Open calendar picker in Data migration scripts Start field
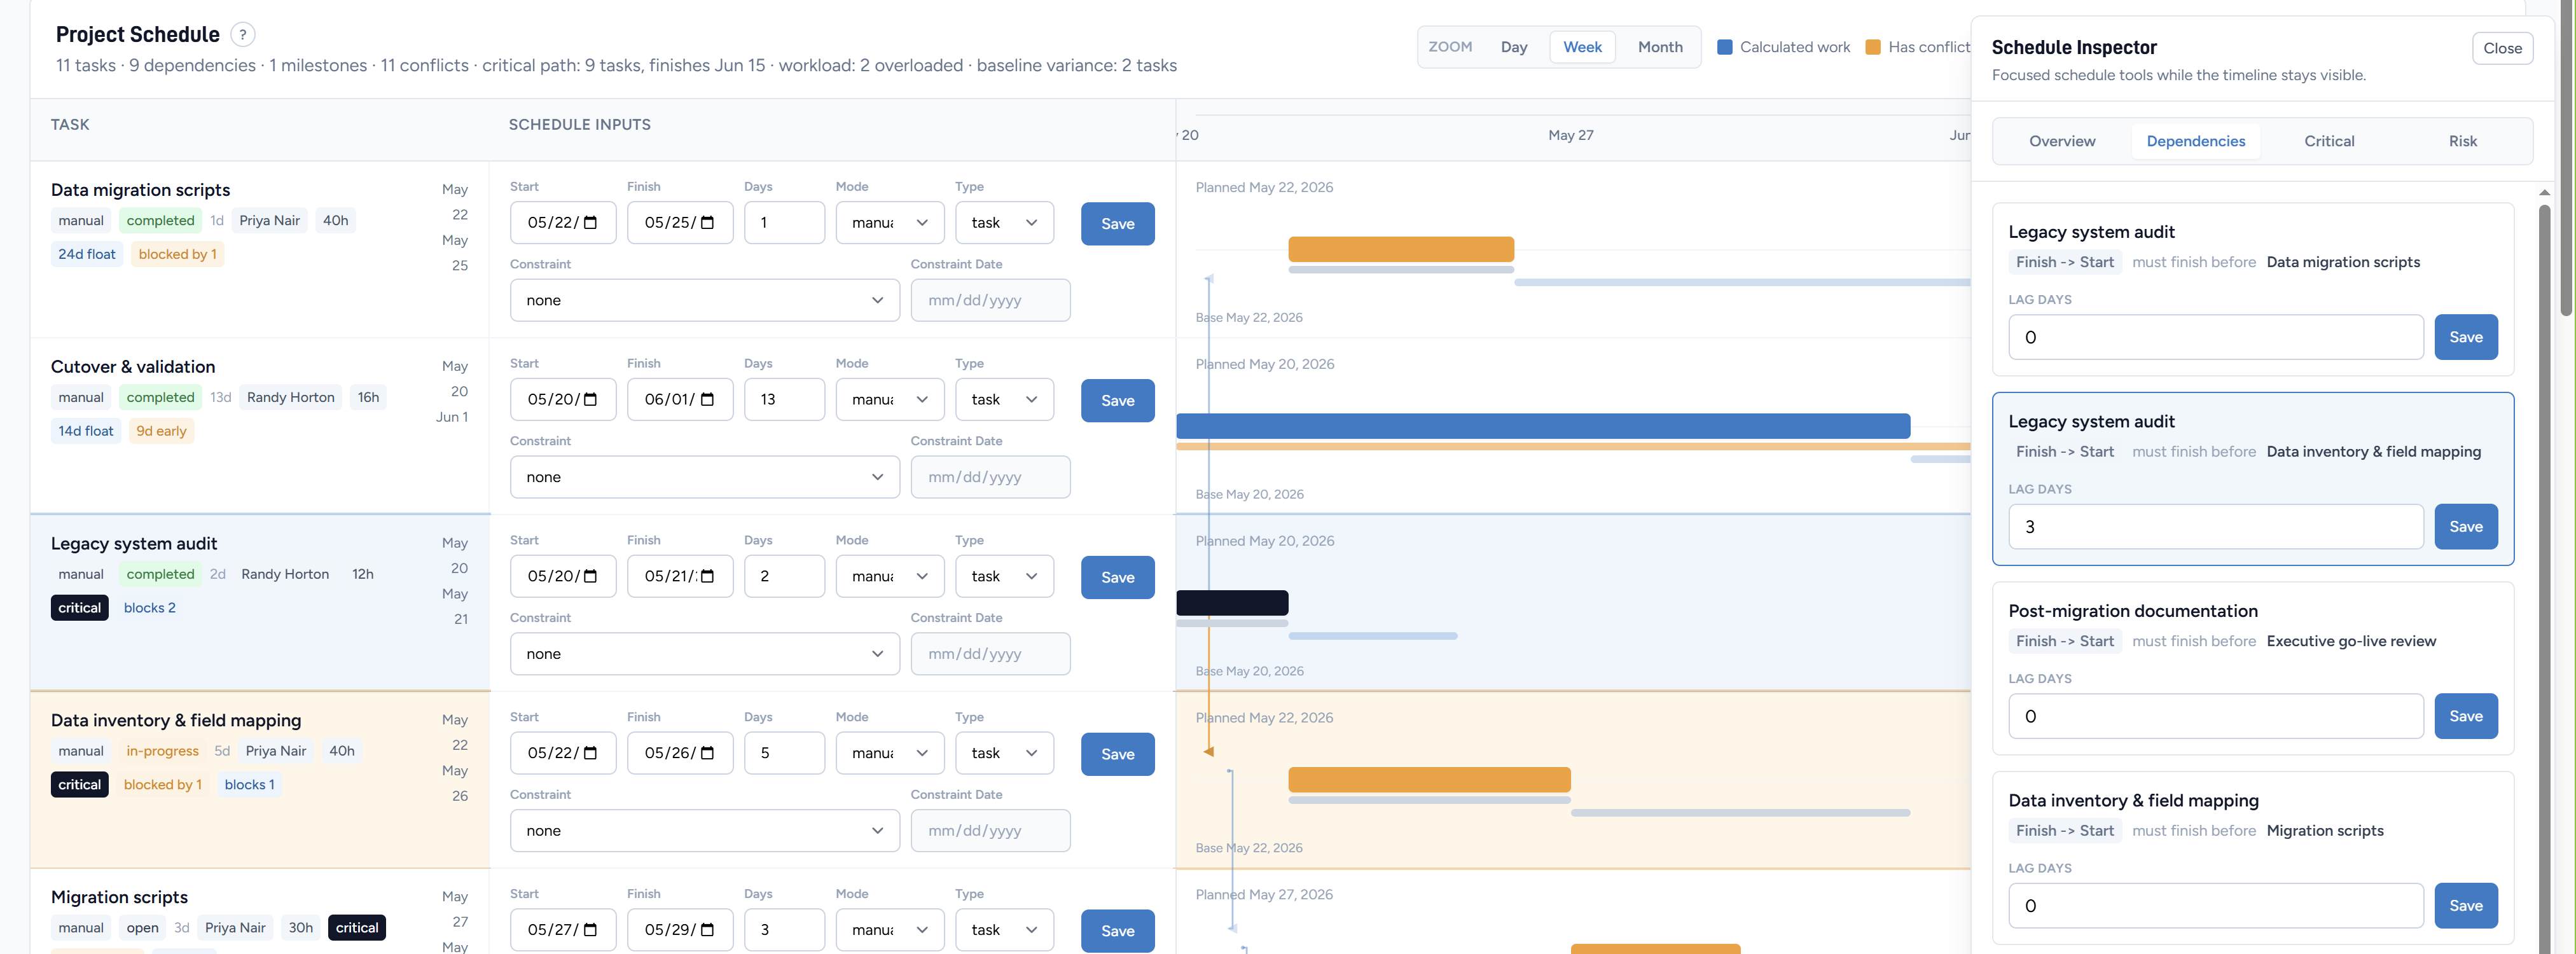The height and width of the screenshot is (954, 2576). coord(590,223)
